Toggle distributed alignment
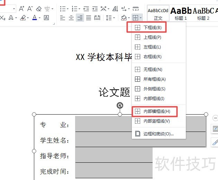 click(x=97, y=18)
